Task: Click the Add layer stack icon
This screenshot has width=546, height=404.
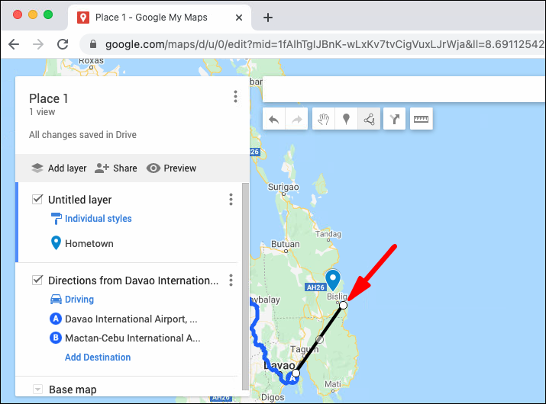Action: [x=37, y=168]
